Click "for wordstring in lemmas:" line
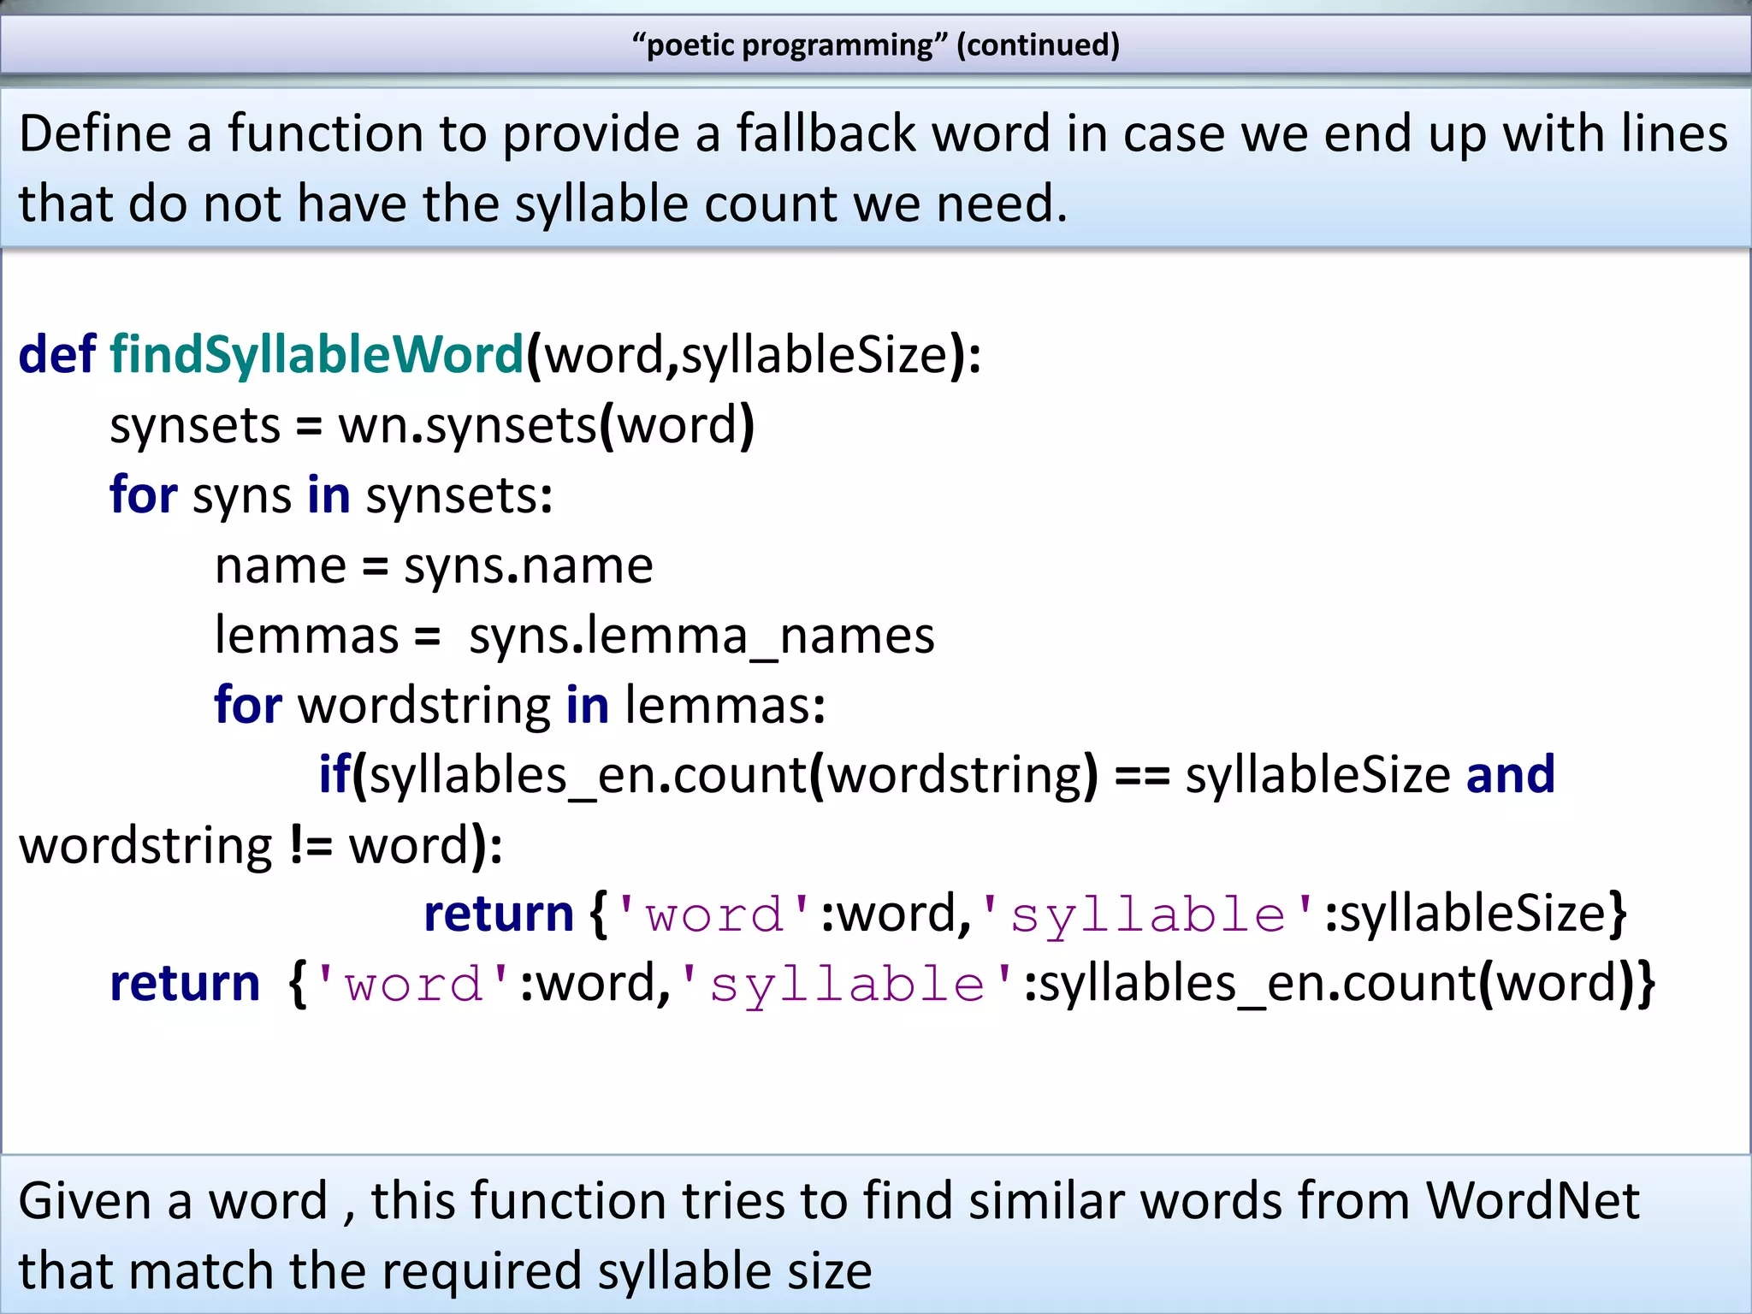 tap(519, 706)
